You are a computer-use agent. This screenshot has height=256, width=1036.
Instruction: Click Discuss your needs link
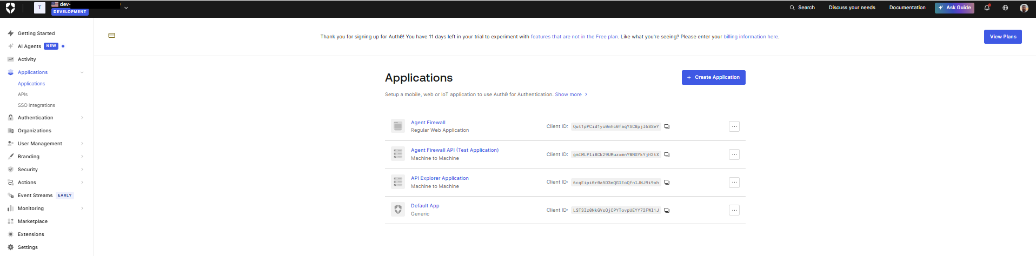pos(852,8)
